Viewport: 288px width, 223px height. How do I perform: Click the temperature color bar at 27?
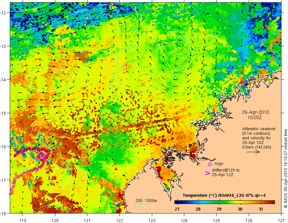pyautogui.click(x=177, y=202)
